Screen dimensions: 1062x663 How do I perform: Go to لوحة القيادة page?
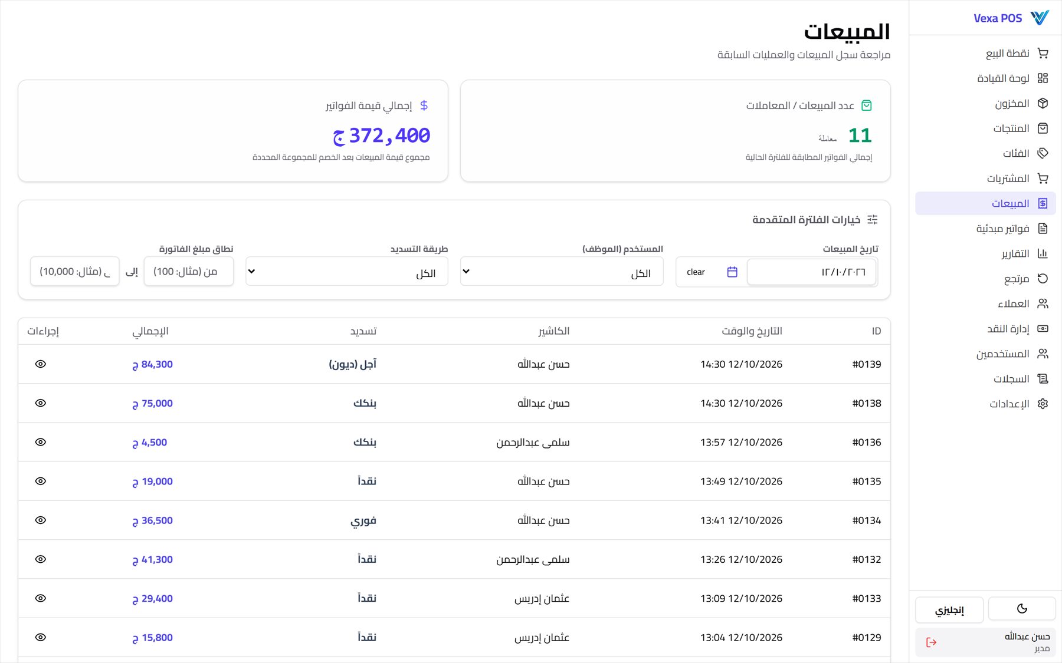coord(985,78)
